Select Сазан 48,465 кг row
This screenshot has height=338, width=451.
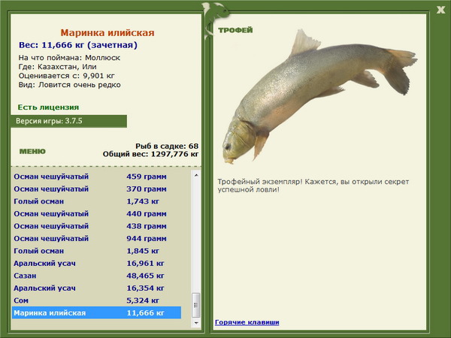[97, 276]
